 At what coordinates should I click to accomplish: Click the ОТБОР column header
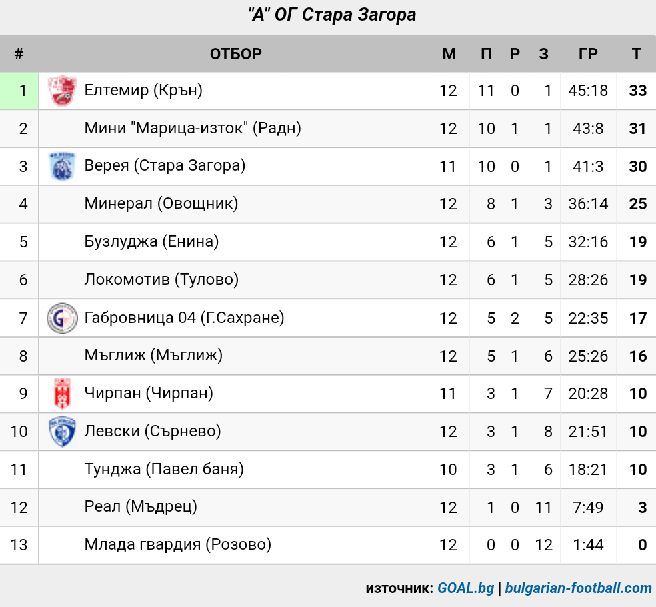(x=236, y=54)
